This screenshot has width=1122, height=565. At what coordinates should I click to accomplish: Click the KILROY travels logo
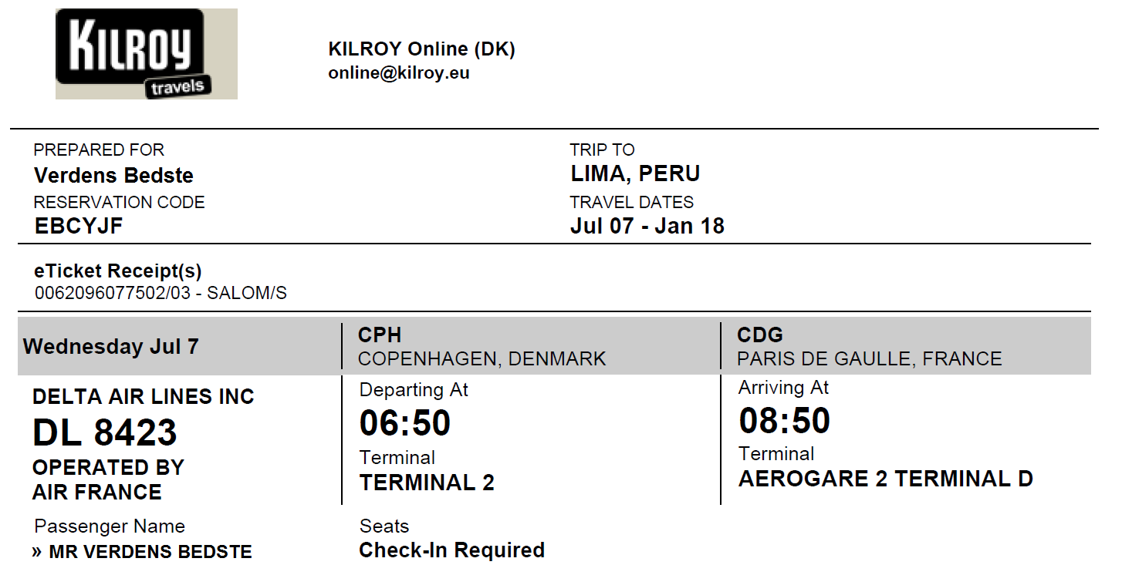146,54
